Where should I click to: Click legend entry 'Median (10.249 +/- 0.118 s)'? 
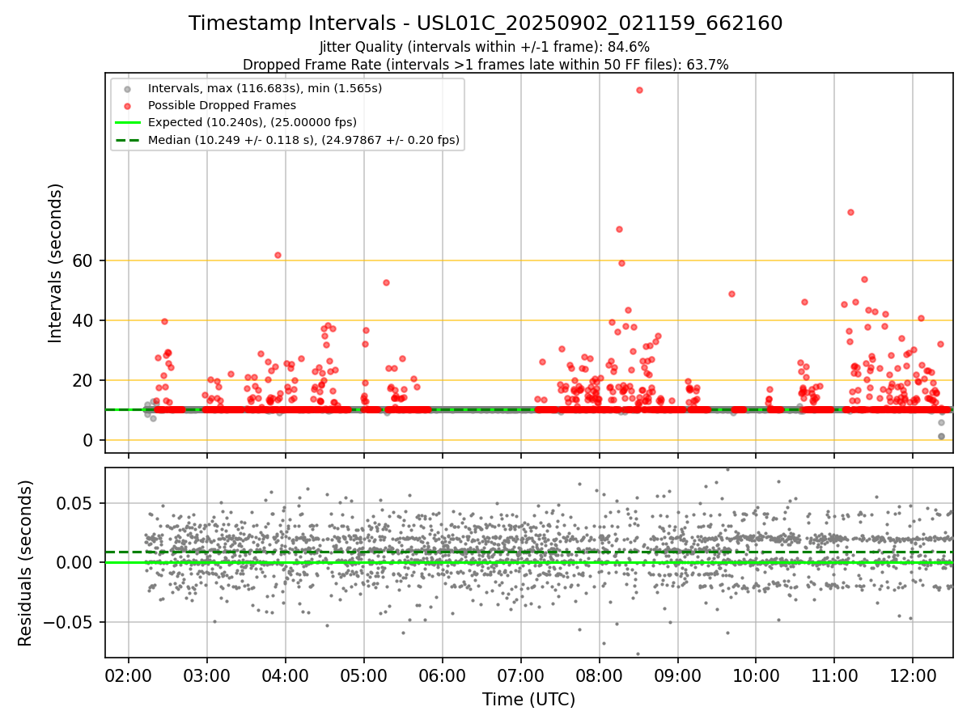click(x=303, y=140)
